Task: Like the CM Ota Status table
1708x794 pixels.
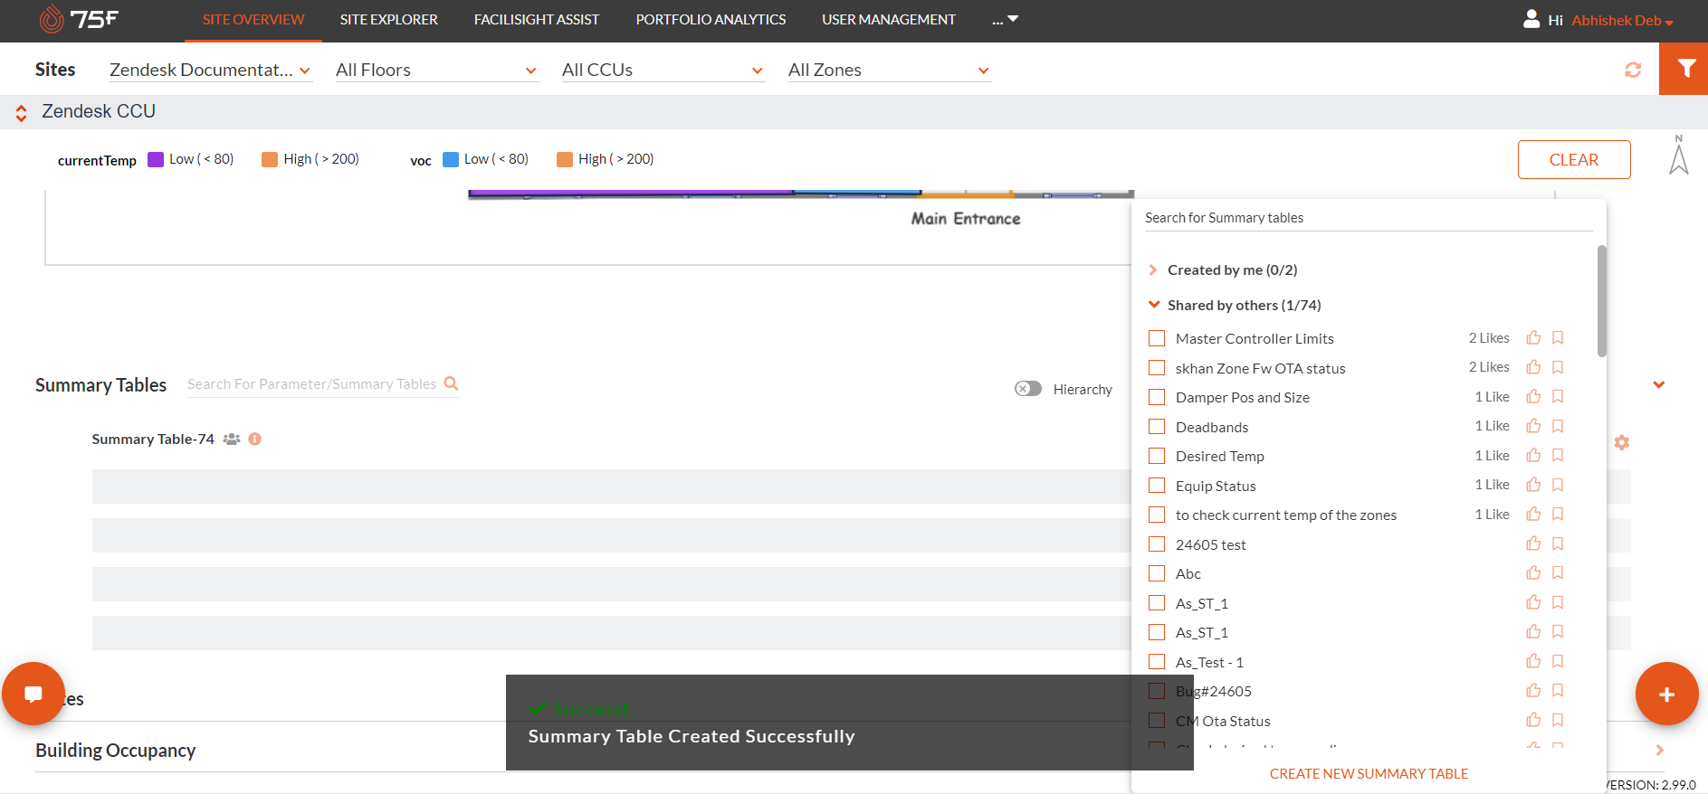Action: pos(1533,720)
